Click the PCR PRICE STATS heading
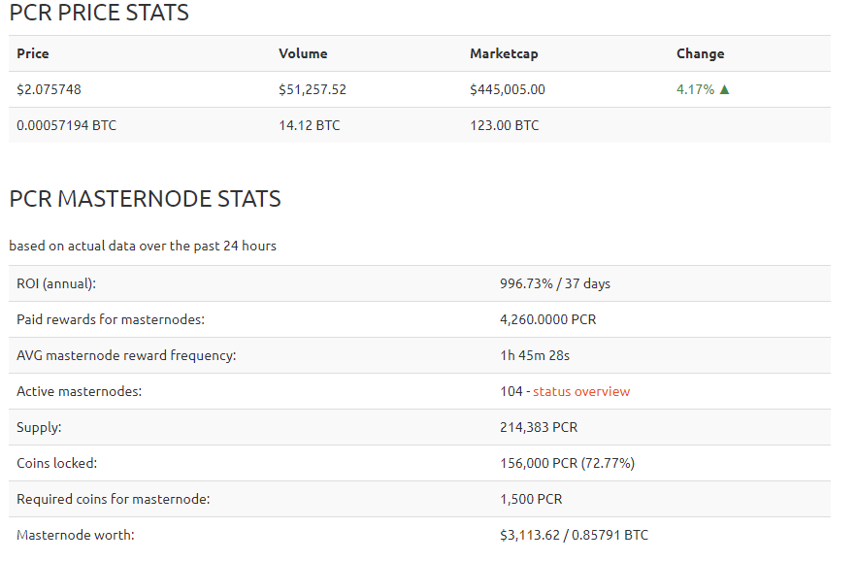 (x=99, y=14)
